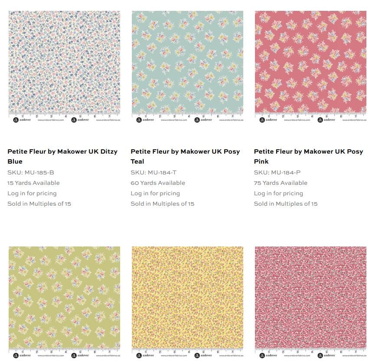Click Log in for pricing under Posy Pink
382x361 pixels.
[x=278, y=193]
